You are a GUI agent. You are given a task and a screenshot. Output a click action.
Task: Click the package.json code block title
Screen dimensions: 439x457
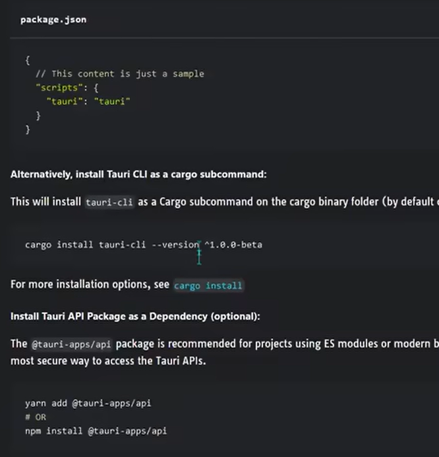[x=53, y=19]
